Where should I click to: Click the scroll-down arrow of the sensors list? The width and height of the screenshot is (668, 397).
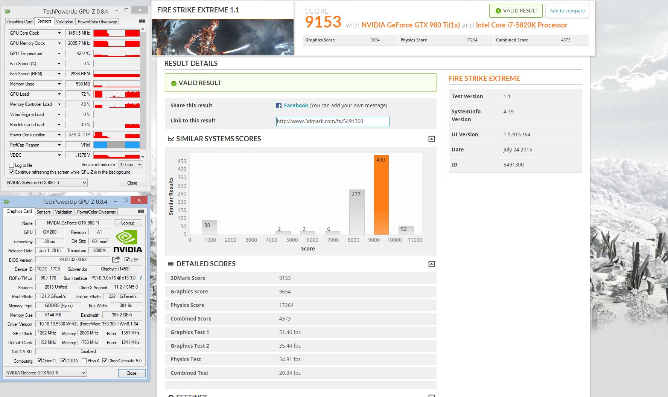[143, 156]
